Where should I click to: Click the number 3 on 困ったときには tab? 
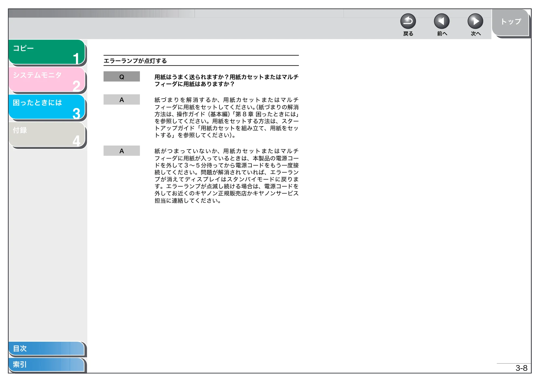click(77, 113)
